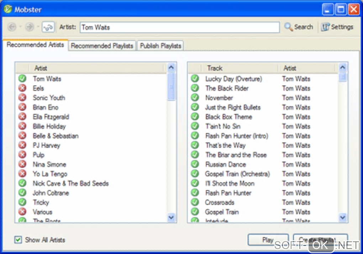Click the artist list scrollbar down arrow
This screenshot has width=363, height=254.
[x=171, y=217]
